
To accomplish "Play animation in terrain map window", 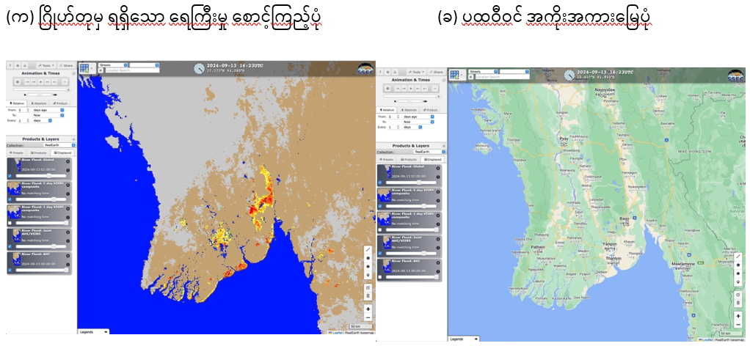I will point(411,89).
